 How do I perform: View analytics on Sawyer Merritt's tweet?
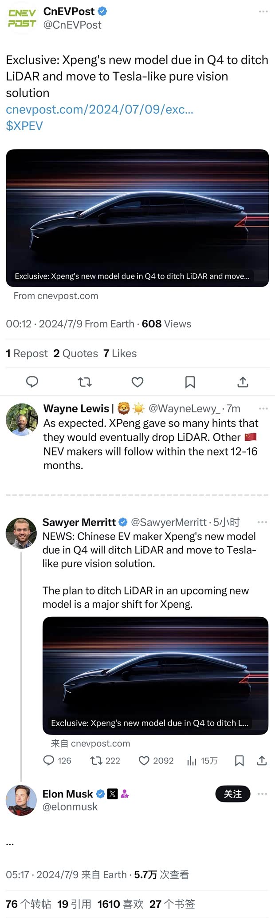pyautogui.click(x=192, y=760)
